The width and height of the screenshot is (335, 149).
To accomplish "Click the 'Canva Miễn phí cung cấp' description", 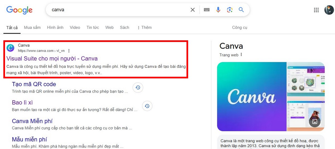I will pos(72,128).
